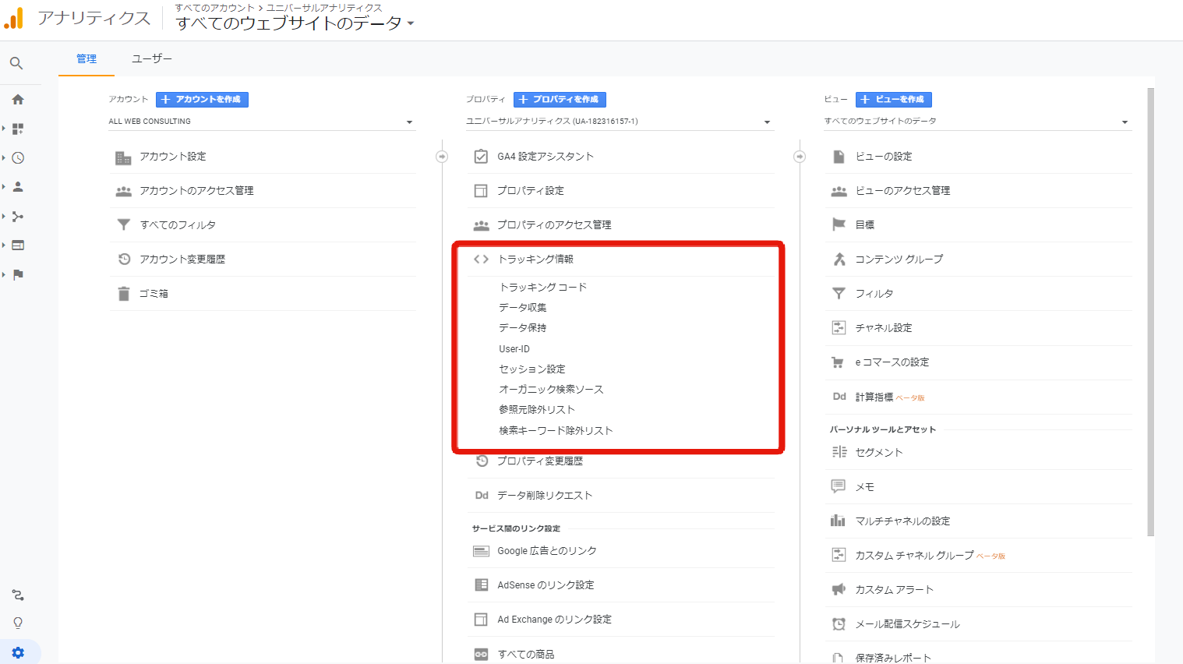The width and height of the screenshot is (1183, 664).
Task: Open 参照元除外リスト submenu item
Action: 537,410
